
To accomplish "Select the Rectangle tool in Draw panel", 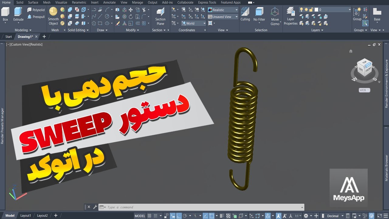I will (x=100, y=23).
